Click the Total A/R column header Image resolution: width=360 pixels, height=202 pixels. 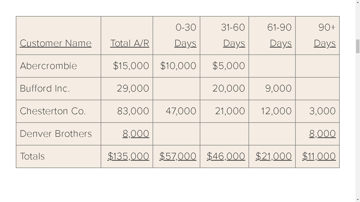coord(130,43)
